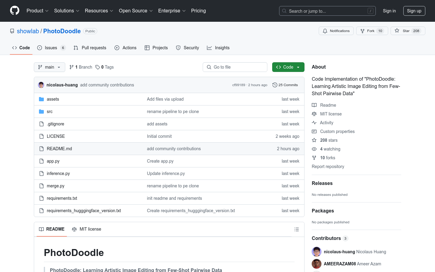
Task: Click the repository icon beside showlab
Action: coord(12,31)
